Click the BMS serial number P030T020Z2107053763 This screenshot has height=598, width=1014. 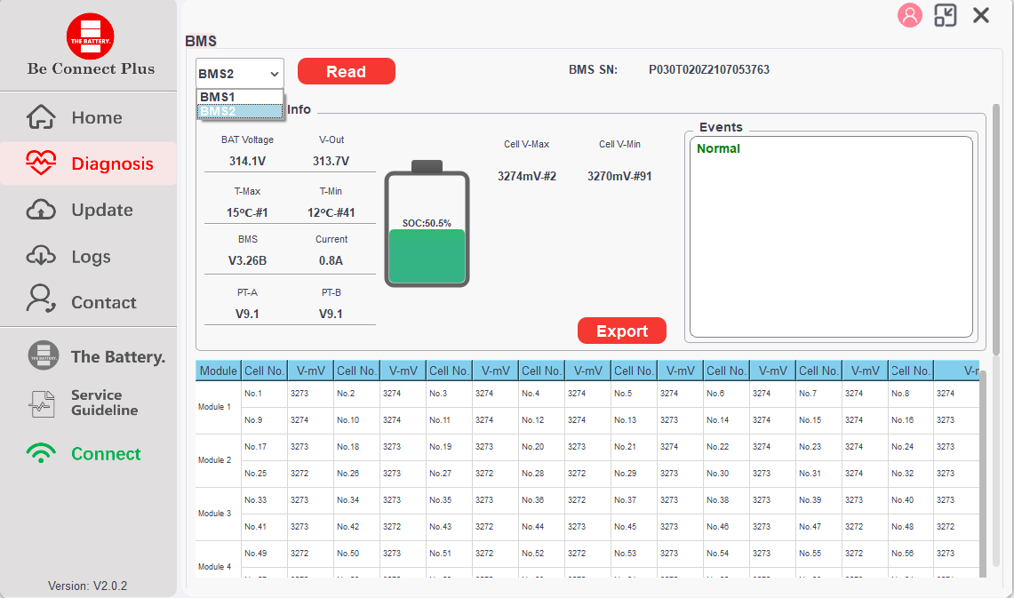pos(709,69)
